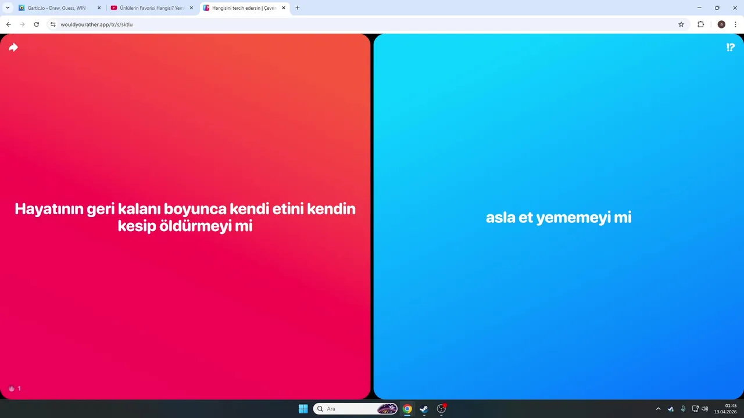Click the !? icon on the blue panel
This screenshot has height=418, width=744.
tap(731, 48)
